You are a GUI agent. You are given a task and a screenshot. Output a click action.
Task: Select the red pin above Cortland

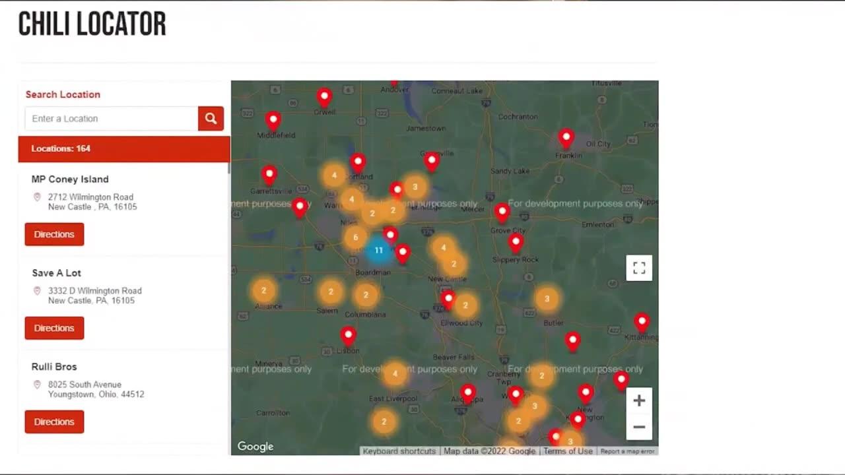pos(358,163)
